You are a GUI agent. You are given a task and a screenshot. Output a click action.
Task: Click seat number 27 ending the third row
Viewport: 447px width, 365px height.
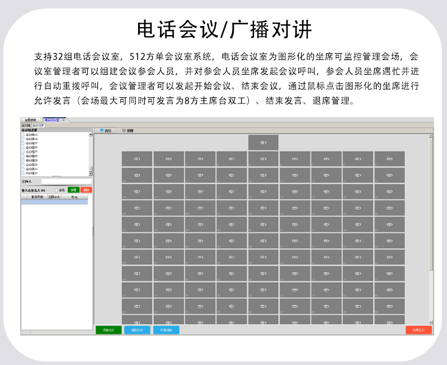click(390, 192)
